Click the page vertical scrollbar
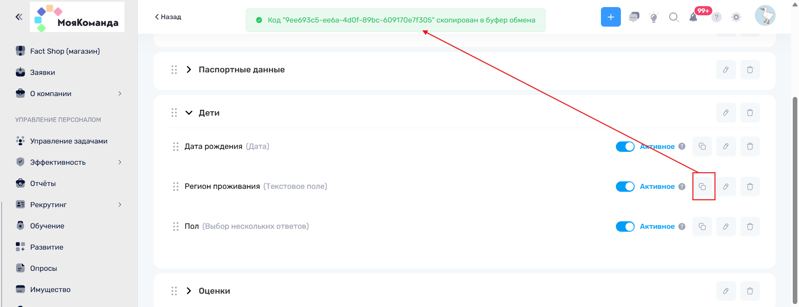This screenshot has height=307, width=799. tap(795, 200)
